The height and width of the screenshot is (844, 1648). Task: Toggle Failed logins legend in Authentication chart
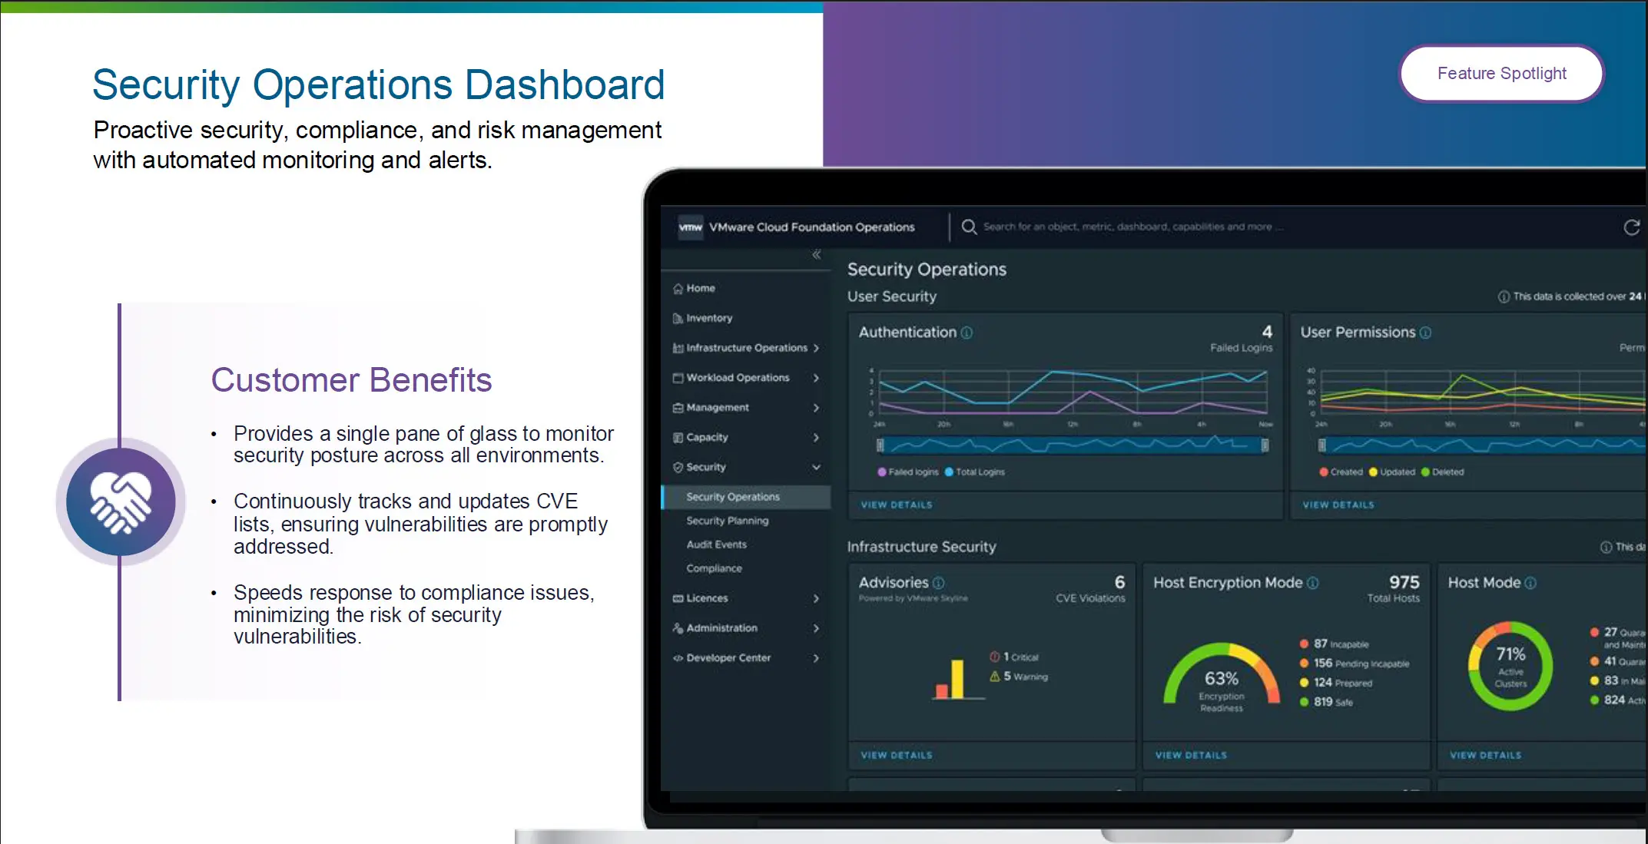[907, 472]
